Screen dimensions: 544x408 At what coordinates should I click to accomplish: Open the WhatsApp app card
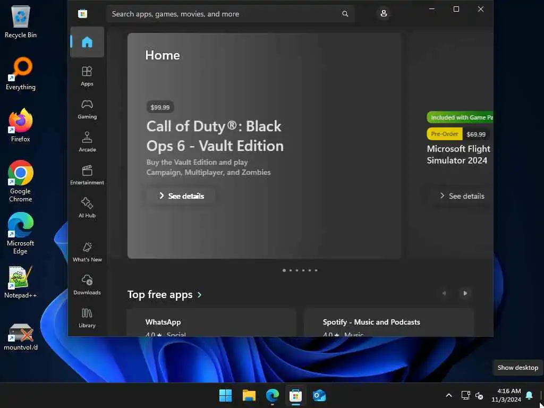point(211,322)
